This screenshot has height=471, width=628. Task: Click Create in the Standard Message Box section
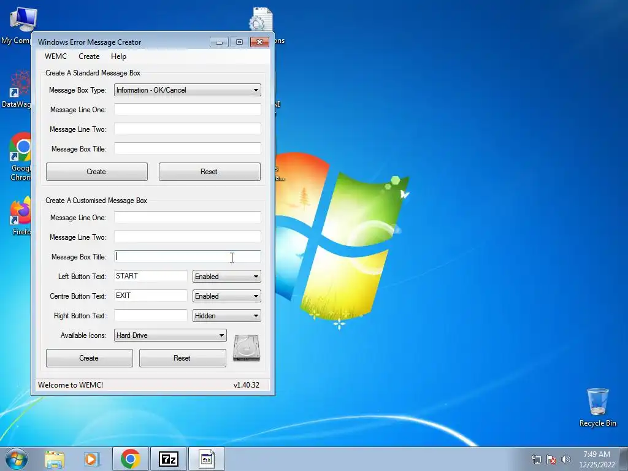tap(96, 172)
